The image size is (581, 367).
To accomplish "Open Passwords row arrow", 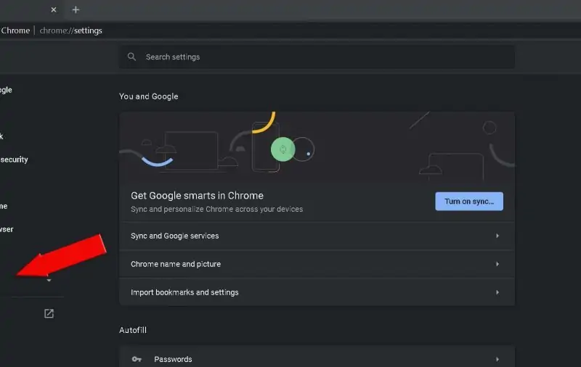I will 497,359.
